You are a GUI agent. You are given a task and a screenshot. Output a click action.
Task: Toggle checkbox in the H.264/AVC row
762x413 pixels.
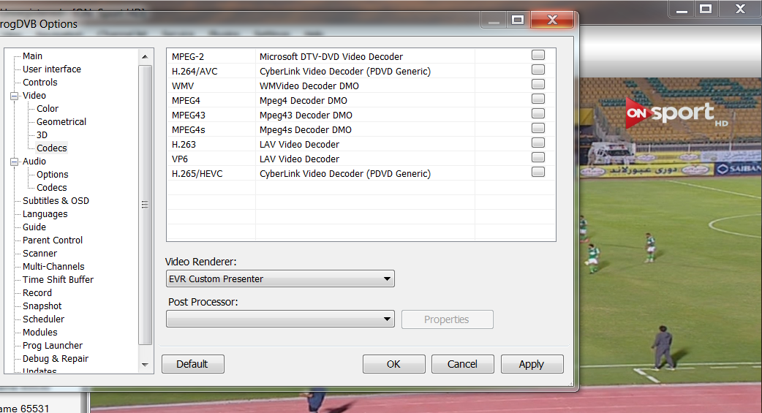point(538,70)
